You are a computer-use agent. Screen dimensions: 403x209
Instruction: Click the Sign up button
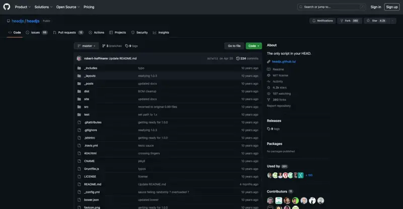point(392,7)
